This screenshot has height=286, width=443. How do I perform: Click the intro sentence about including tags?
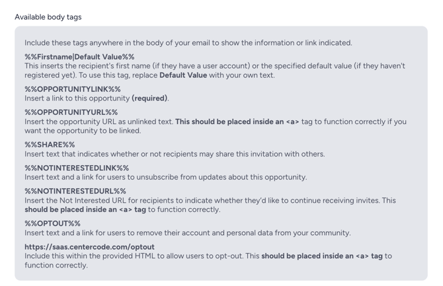(188, 43)
